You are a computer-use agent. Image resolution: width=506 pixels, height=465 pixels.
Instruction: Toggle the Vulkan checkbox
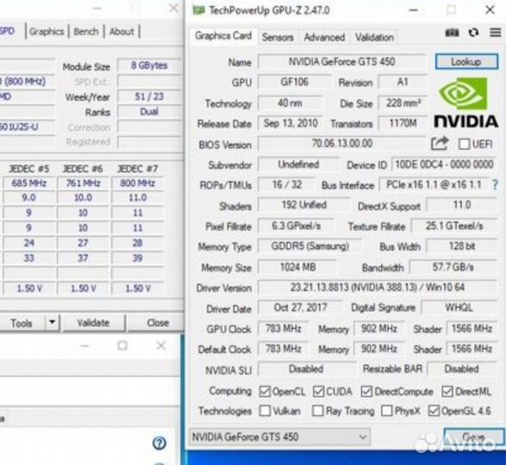[265, 411]
